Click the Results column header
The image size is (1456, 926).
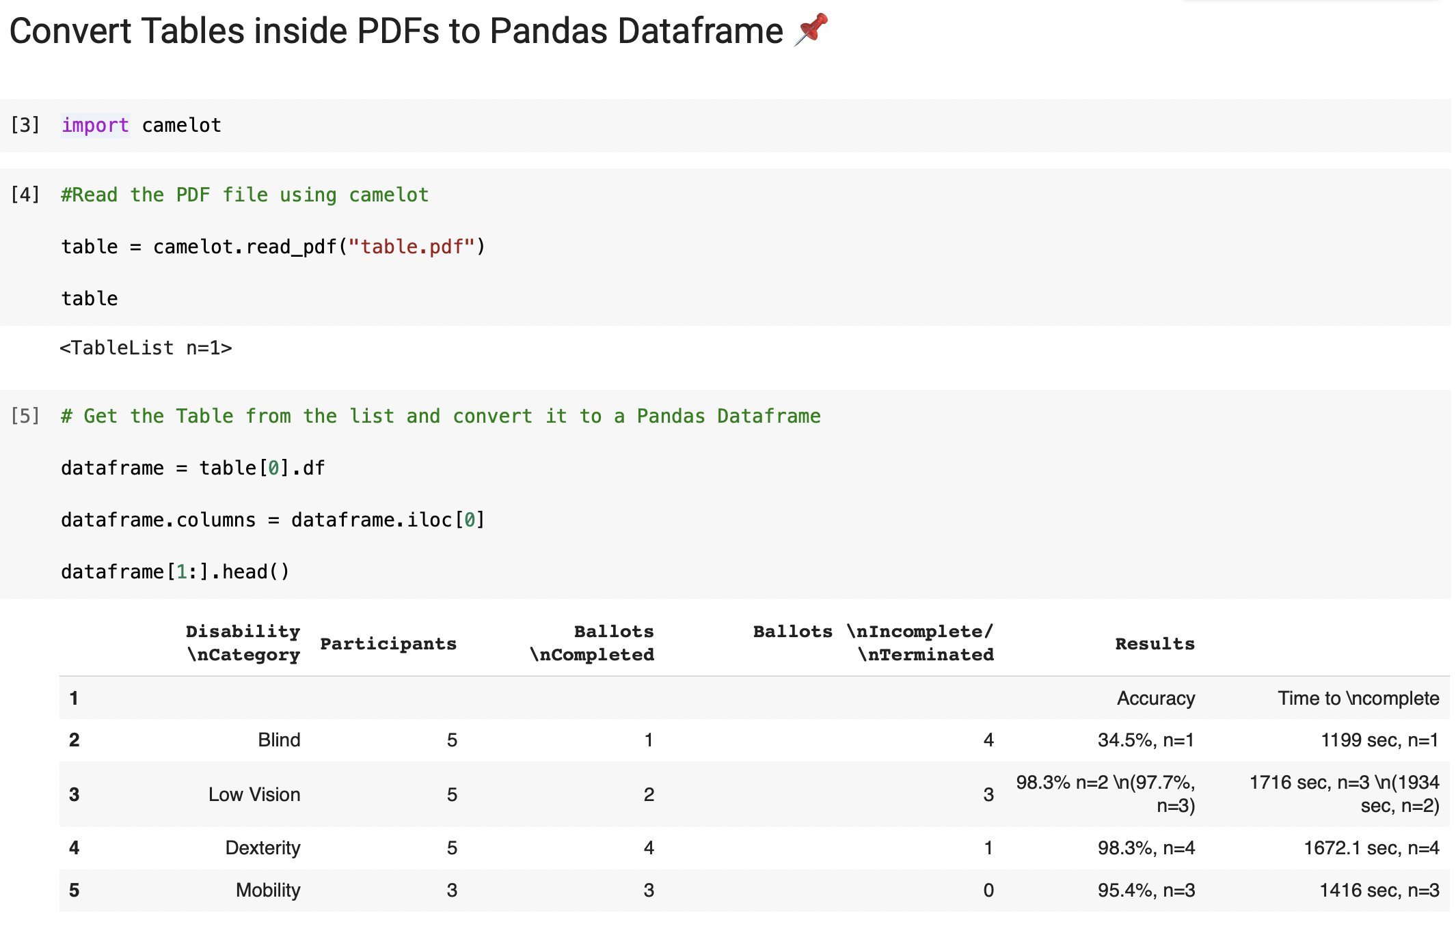[1155, 644]
